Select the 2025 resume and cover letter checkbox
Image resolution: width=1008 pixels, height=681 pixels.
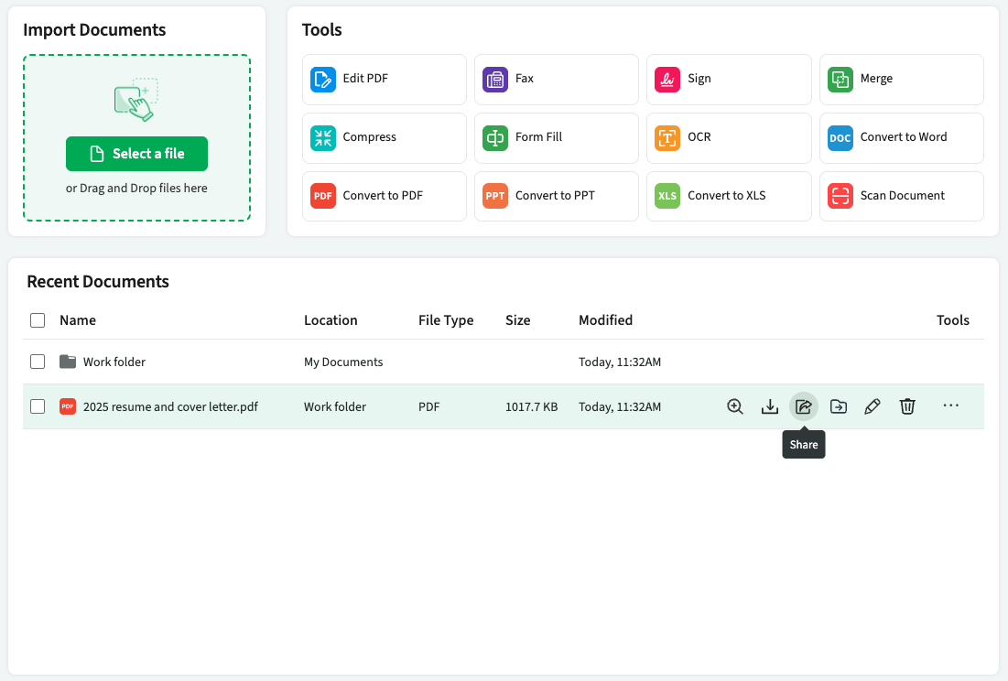pyautogui.click(x=38, y=406)
